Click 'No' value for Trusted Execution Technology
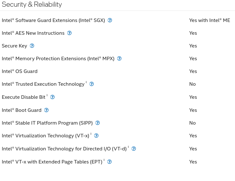Screen dimensions: 235x181 (192, 84)
